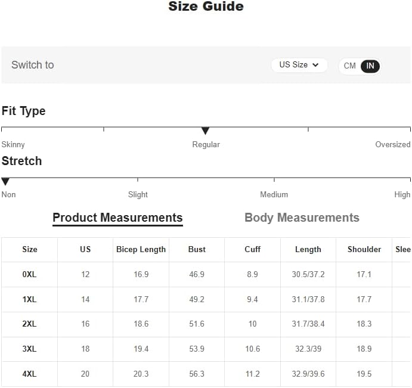Click the partially visible Sleeve column header
The width and height of the screenshot is (412, 388).
click(403, 249)
